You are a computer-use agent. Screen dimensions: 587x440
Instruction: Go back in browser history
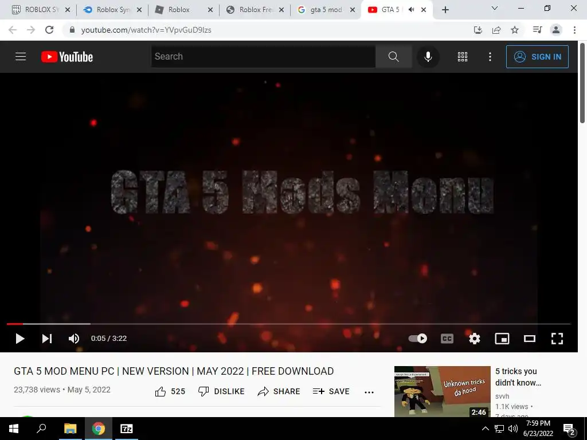[x=13, y=30]
